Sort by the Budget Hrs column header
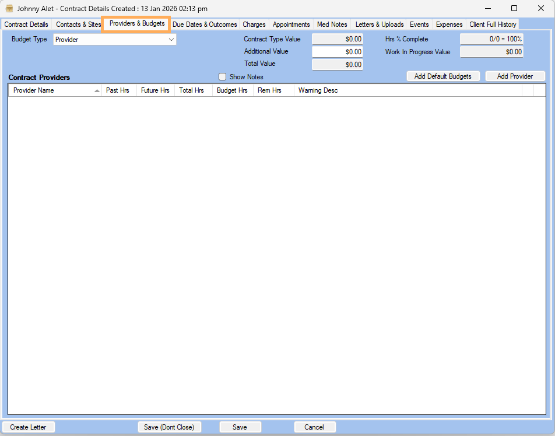 pos(232,91)
